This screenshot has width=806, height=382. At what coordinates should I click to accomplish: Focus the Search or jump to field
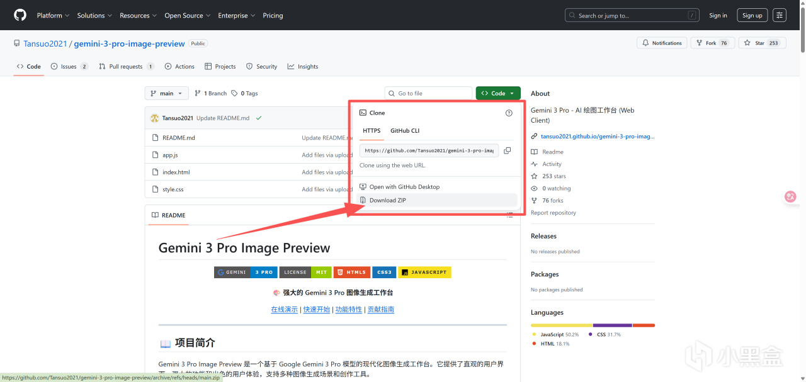(x=632, y=15)
